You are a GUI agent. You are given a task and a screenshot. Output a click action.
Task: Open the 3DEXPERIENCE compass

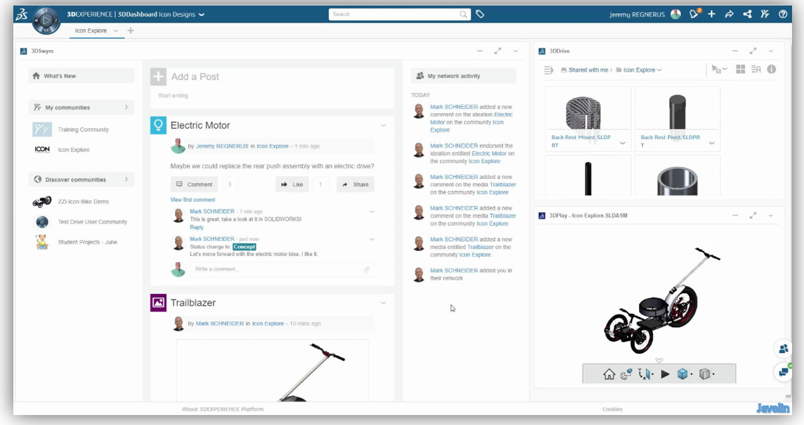click(x=46, y=21)
